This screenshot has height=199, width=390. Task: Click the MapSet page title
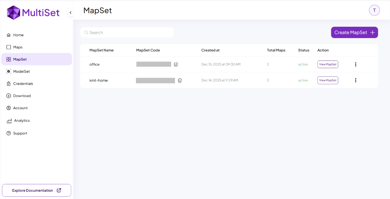point(97,11)
